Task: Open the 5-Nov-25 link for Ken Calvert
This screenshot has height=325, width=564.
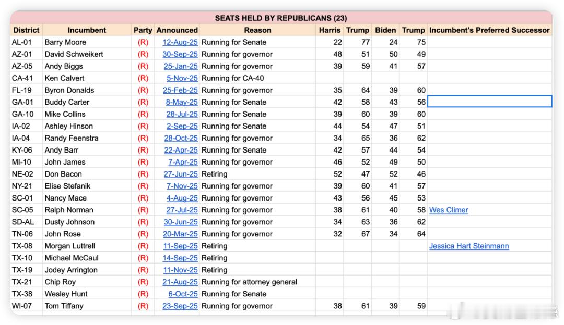Action: tap(182, 78)
